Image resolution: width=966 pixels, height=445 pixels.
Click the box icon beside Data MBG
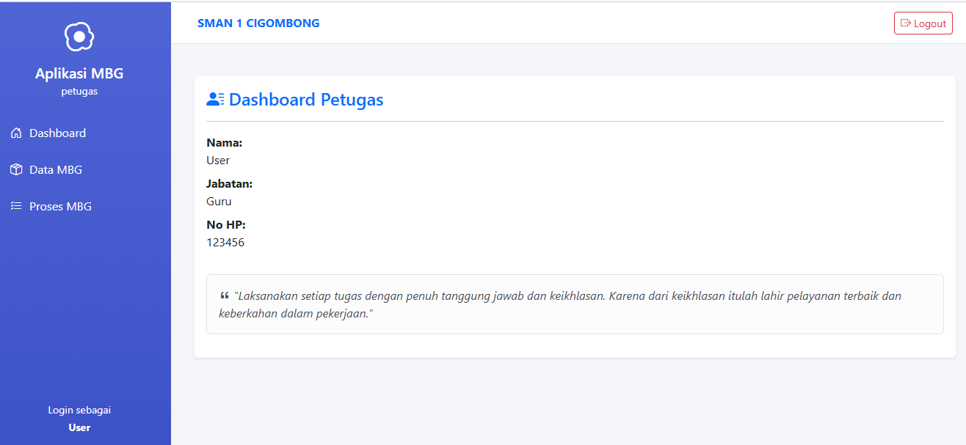tap(16, 170)
